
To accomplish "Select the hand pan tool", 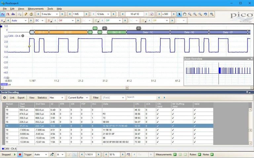I will point(185,14).
